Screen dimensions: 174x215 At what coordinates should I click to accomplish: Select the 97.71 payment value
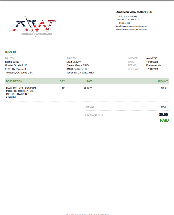164,107
